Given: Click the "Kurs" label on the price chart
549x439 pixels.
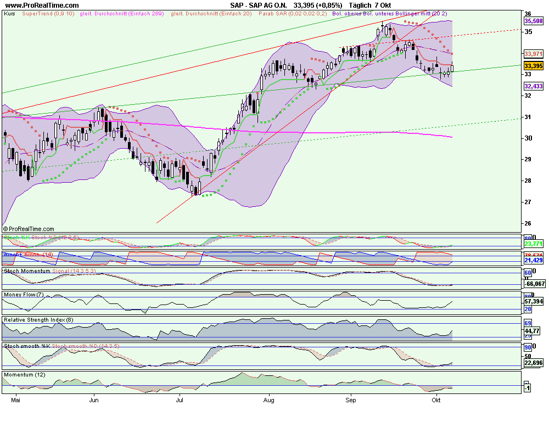Looking at the screenshot, I should point(9,14).
